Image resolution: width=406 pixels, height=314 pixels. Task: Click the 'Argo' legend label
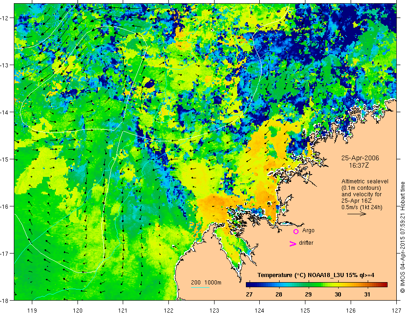(x=308, y=230)
